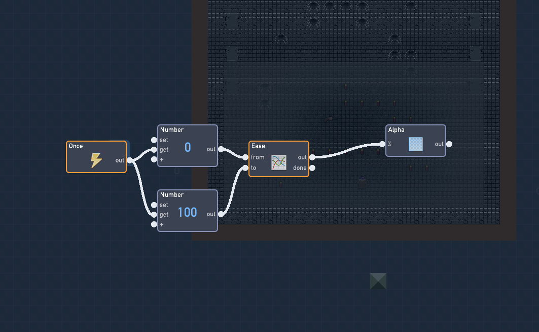The width and height of the screenshot is (539, 332).
Task: Click the green diamond marker below the game preview
Action: pos(378,281)
